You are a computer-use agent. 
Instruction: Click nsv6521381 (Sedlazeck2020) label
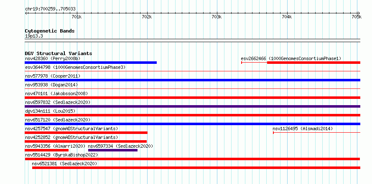pyautogui.click(x=64, y=164)
